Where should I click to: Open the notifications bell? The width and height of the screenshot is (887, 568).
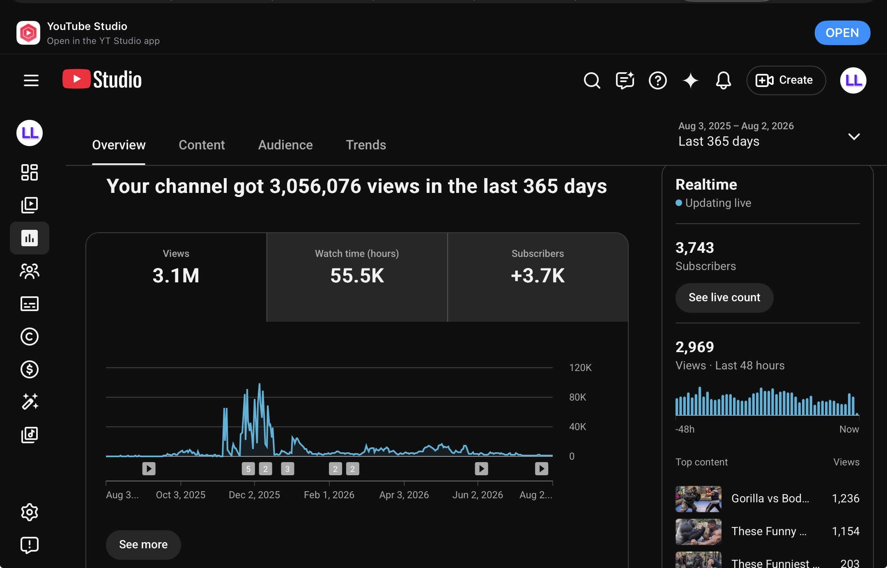tap(724, 80)
